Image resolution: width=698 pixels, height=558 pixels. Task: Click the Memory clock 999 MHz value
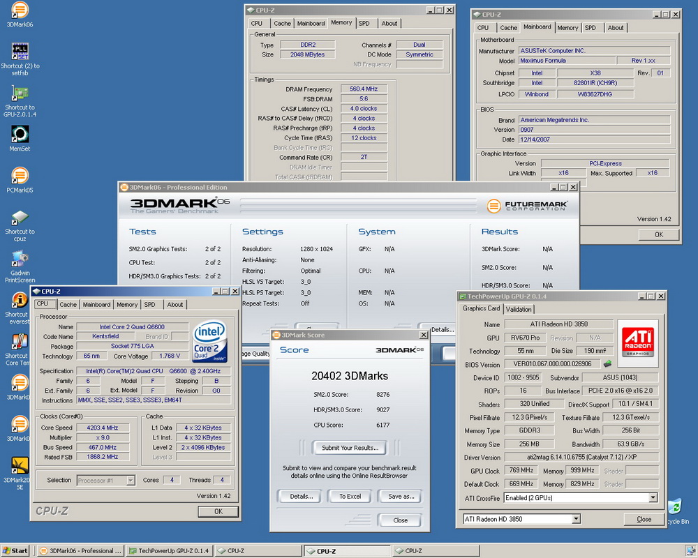[582, 470]
